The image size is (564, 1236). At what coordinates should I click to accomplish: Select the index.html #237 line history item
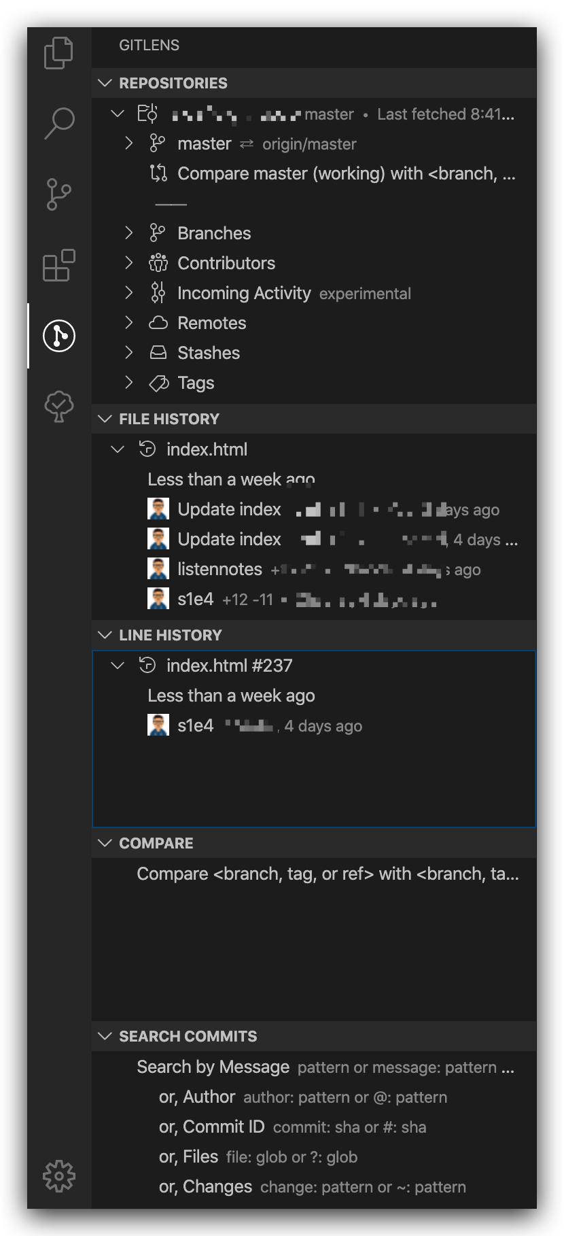click(x=229, y=666)
